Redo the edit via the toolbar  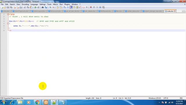pos(39,7)
